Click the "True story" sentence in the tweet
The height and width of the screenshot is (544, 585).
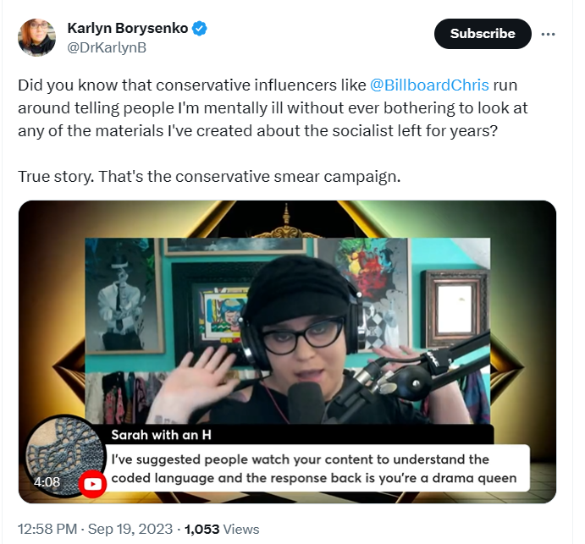click(x=209, y=176)
